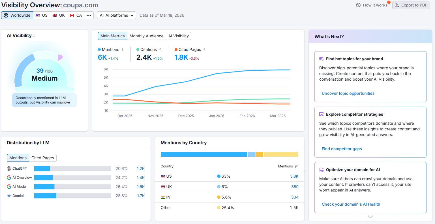Open Find competitor gaps link
This screenshot has width=435, height=224.
coord(342,149)
